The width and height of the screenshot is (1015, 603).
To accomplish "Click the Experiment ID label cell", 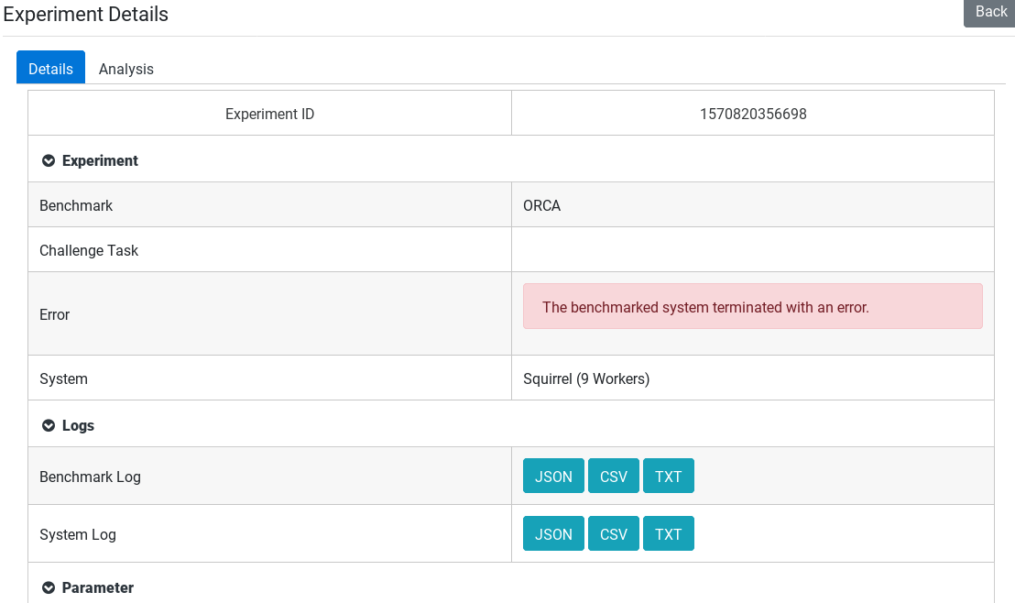I will tap(270, 114).
